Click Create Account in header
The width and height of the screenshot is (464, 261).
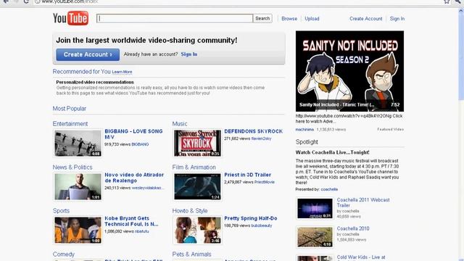(x=365, y=19)
